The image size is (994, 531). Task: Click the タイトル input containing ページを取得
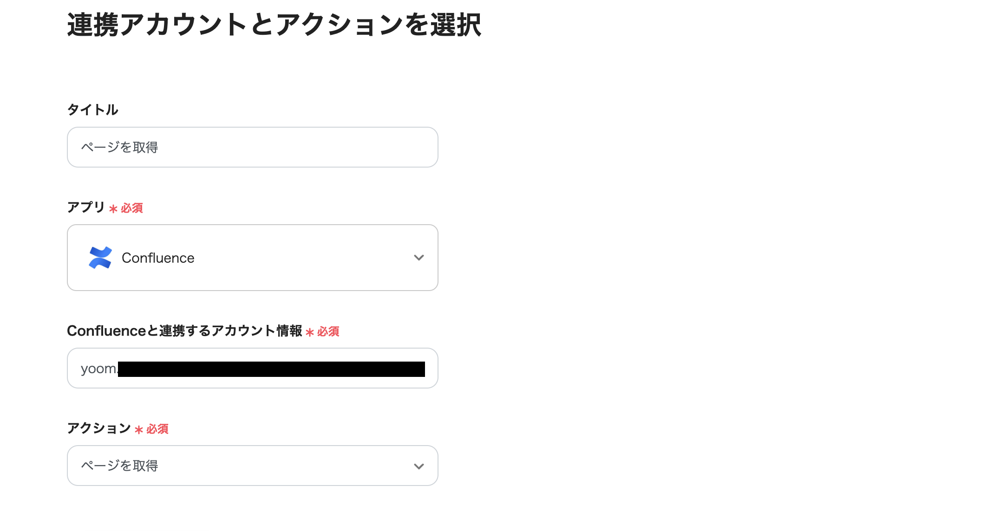coord(252,147)
